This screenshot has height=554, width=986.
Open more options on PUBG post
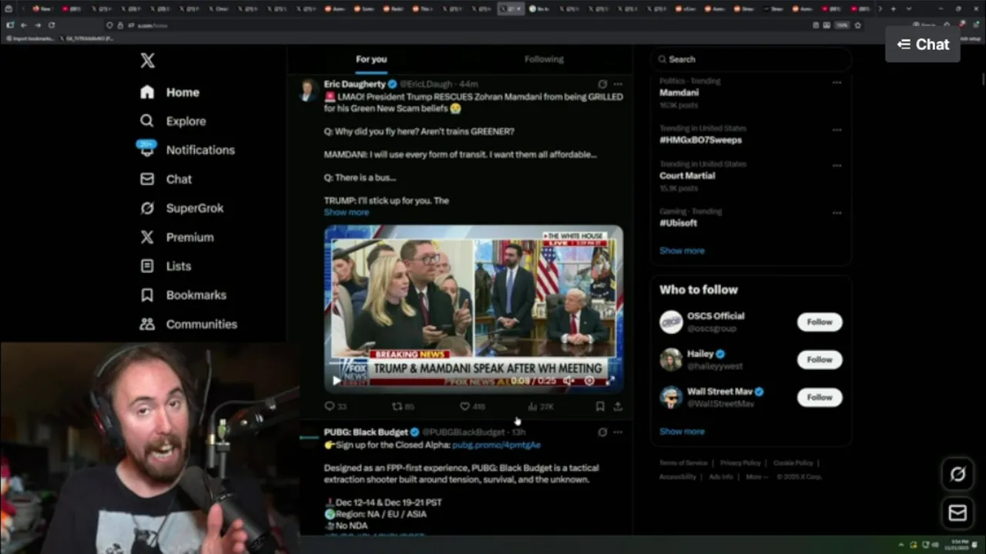point(618,432)
